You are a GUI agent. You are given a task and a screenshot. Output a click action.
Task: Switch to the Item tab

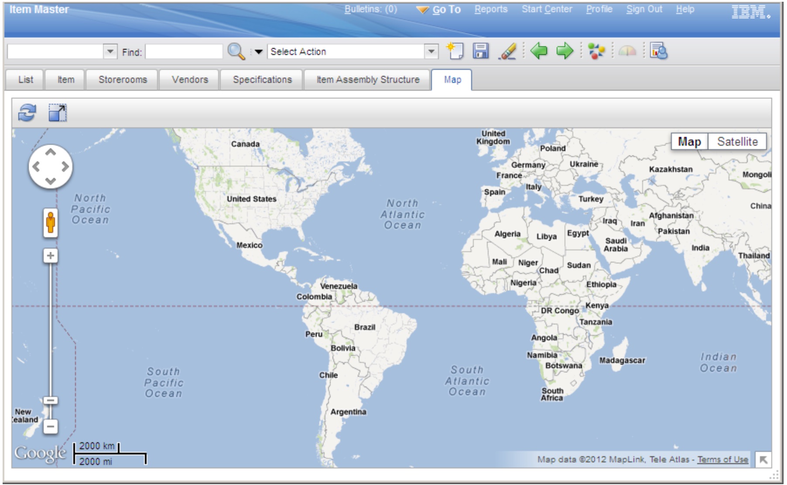(66, 80)
